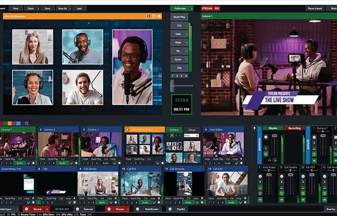Open the settings cog on Camera 3 input

click(x=119, y=163)
